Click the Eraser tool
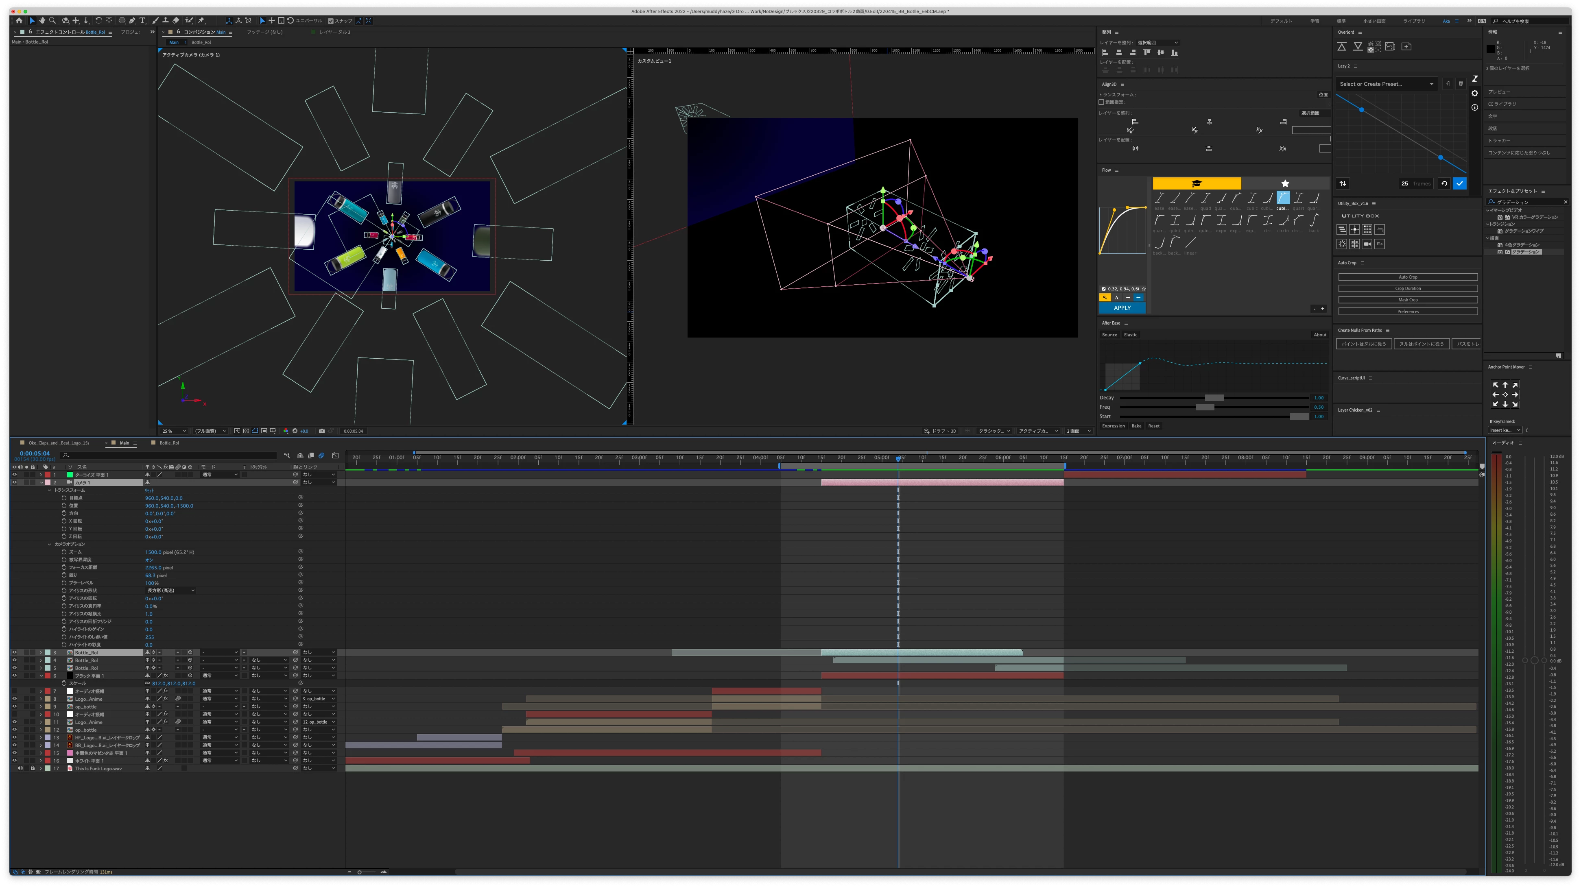Screen dimensions: 1581x887 tap(176, 21)
